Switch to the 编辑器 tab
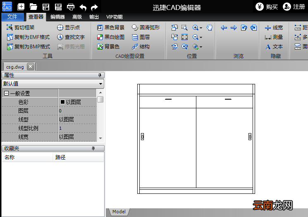The height and width of the screenshot is (217, 308). pos(57,17)
